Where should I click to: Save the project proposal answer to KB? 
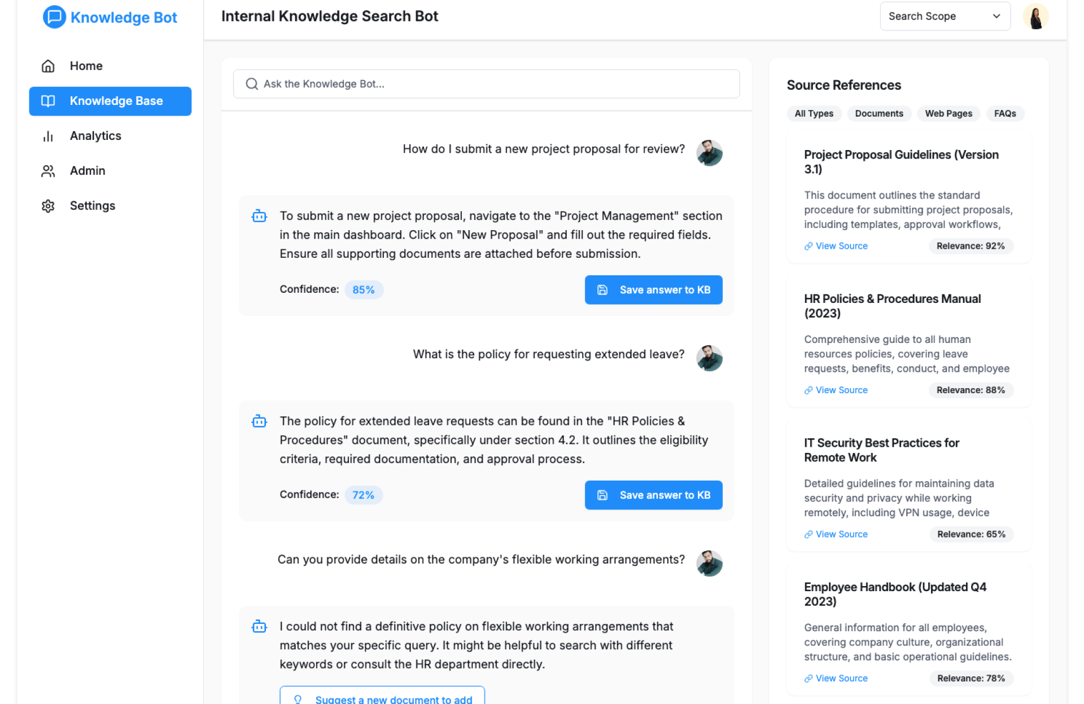(x=653, y=290)
